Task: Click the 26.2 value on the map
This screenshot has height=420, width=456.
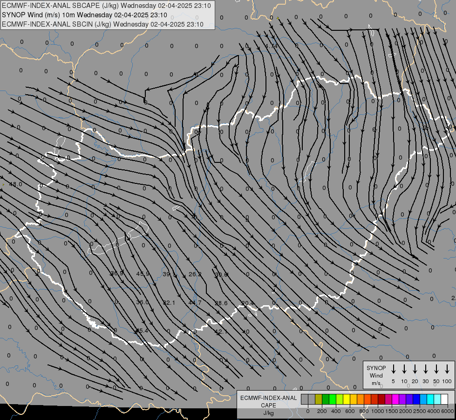Action: (195, 274)
